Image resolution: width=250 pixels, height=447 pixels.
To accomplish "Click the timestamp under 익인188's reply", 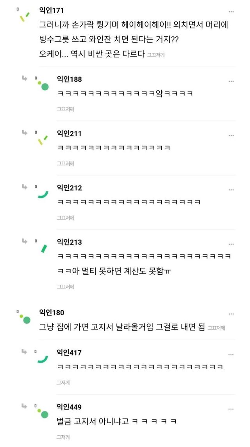I will click(65, 109).
